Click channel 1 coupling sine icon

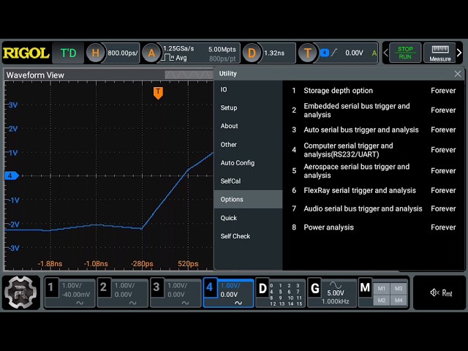(80, 303)
